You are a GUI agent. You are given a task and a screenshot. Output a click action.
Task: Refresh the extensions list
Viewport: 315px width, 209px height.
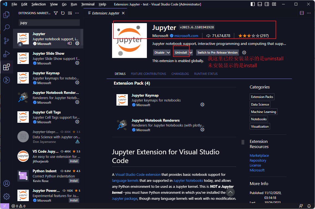click(63, 13)
